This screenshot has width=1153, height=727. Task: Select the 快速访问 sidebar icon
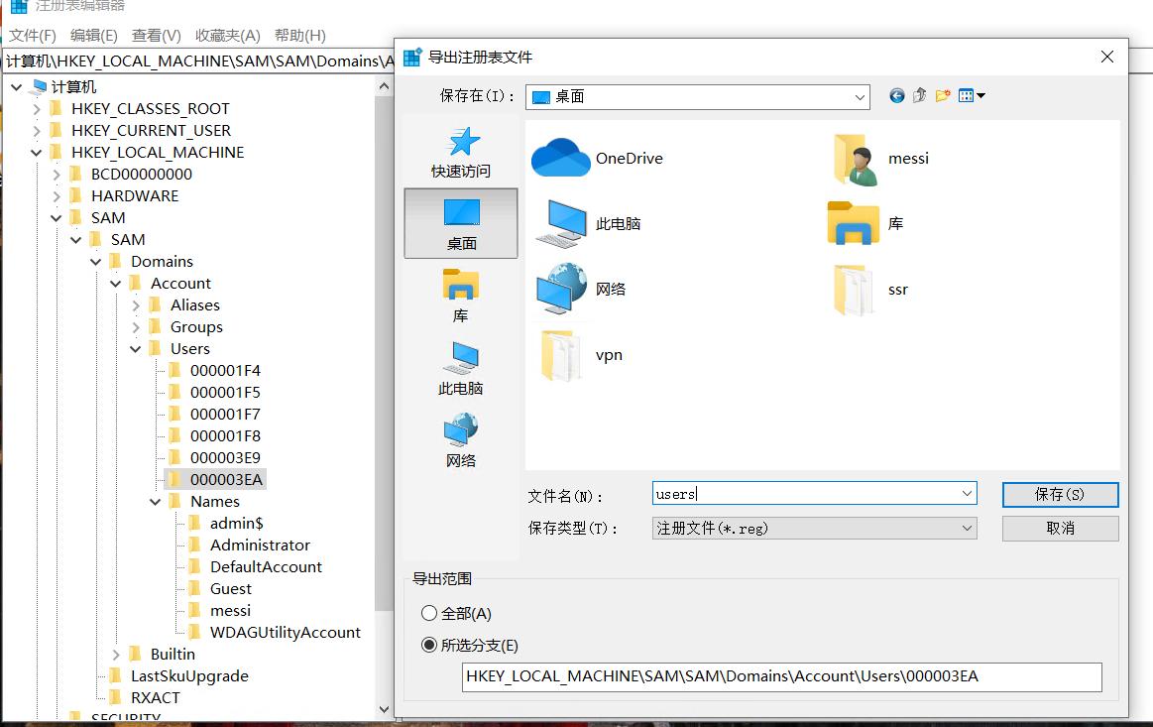click(x=460, y=149)
